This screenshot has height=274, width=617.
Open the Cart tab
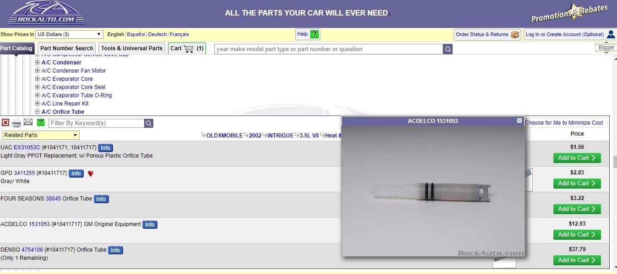coord(186,48)
